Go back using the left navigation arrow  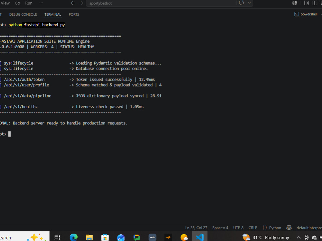(73, 3)
